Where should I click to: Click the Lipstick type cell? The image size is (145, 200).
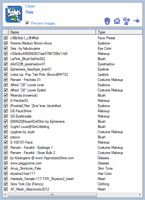pos(103,75)
